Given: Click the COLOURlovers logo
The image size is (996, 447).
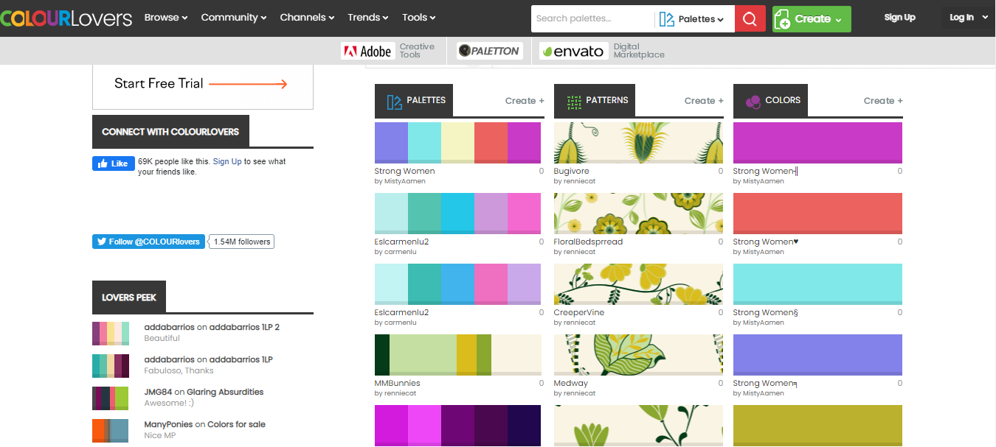Looking at the screenshot, I should [x=66, y=18].
